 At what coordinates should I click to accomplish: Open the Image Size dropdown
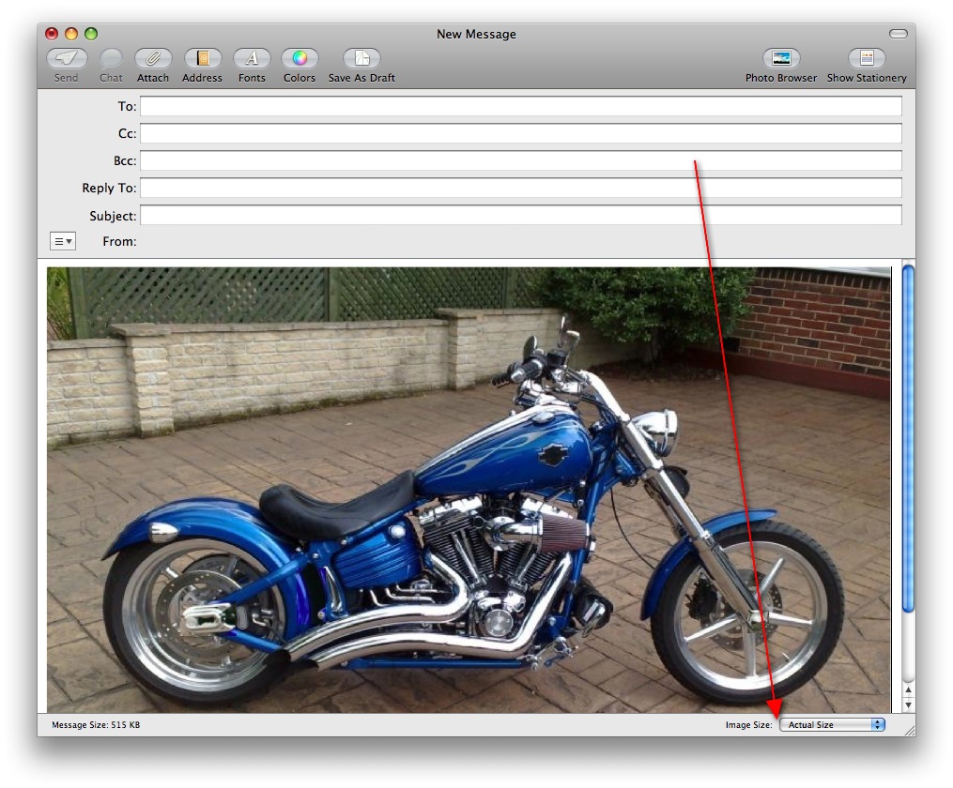point(832,724)
